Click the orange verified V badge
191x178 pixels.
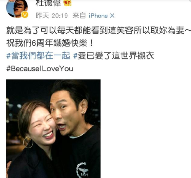(x=25, y=15)
